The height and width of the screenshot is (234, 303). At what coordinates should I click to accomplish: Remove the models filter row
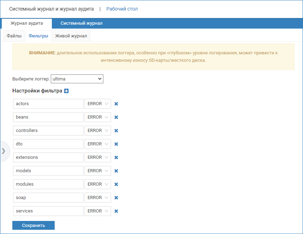pyautogui.click(x=116, y=171)
